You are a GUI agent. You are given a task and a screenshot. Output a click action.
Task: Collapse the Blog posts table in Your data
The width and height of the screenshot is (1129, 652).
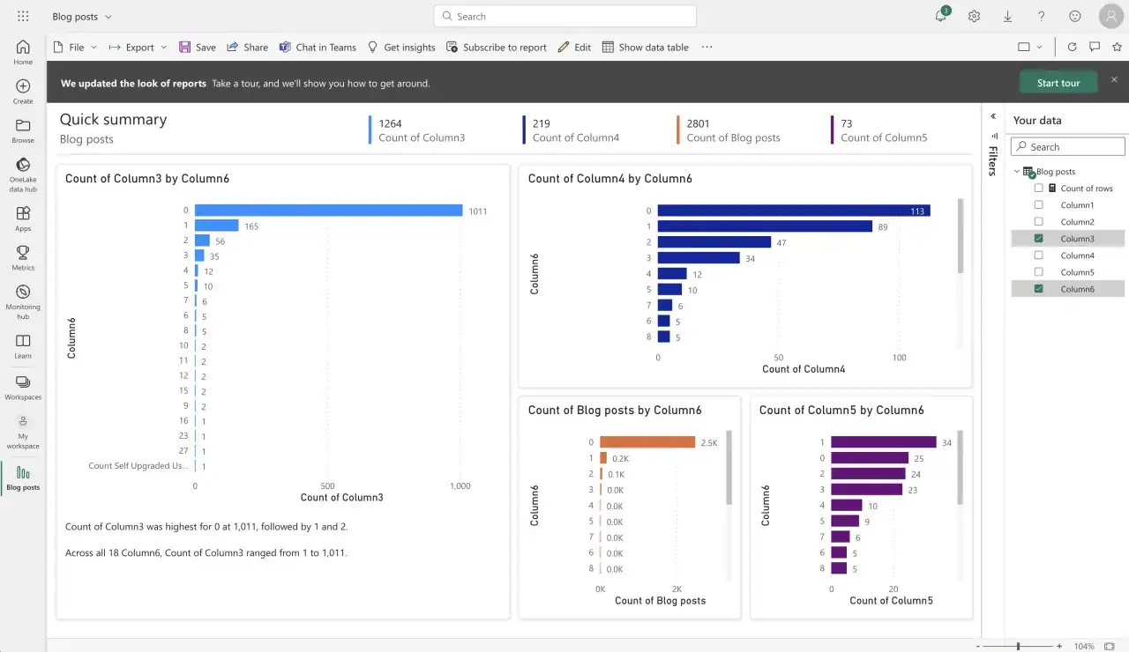pyautogui.click(x=1017, y=172)
